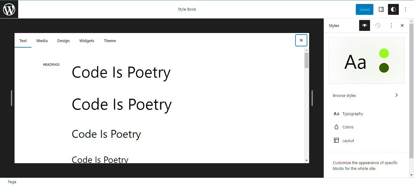Close the Styles panel
Image resolution: width=414 pixels, height=185 pixels.
pyautogui.click(x=402, y=25)
